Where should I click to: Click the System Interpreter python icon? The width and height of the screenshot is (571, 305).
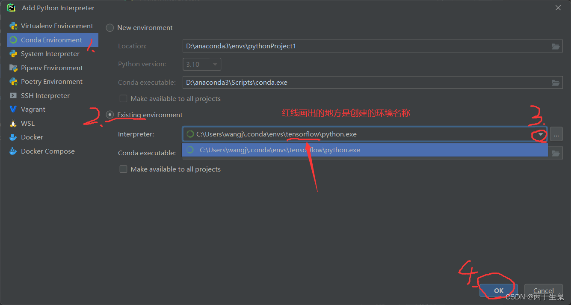point(13,54)
